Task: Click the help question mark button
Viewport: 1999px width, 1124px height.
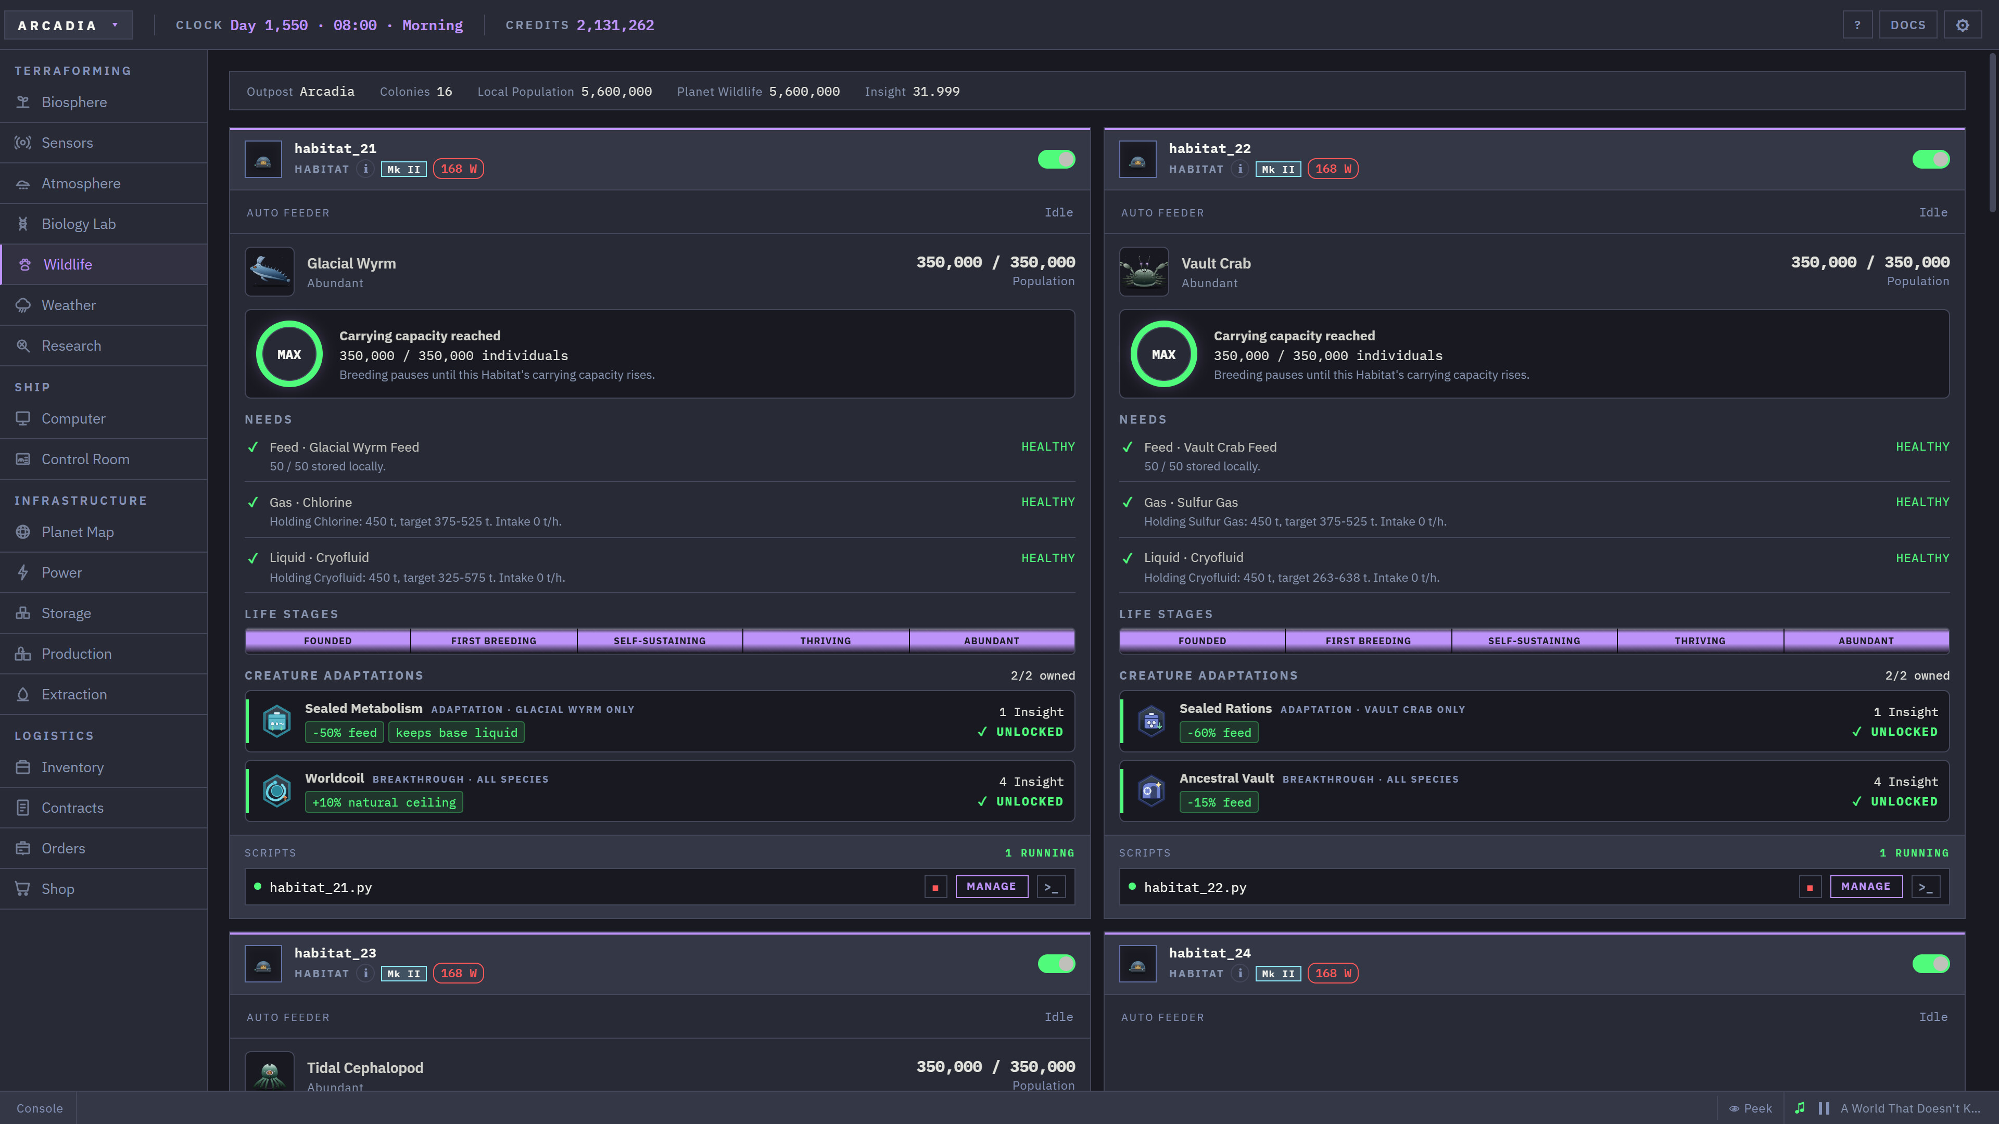Action: [1857, 25]
